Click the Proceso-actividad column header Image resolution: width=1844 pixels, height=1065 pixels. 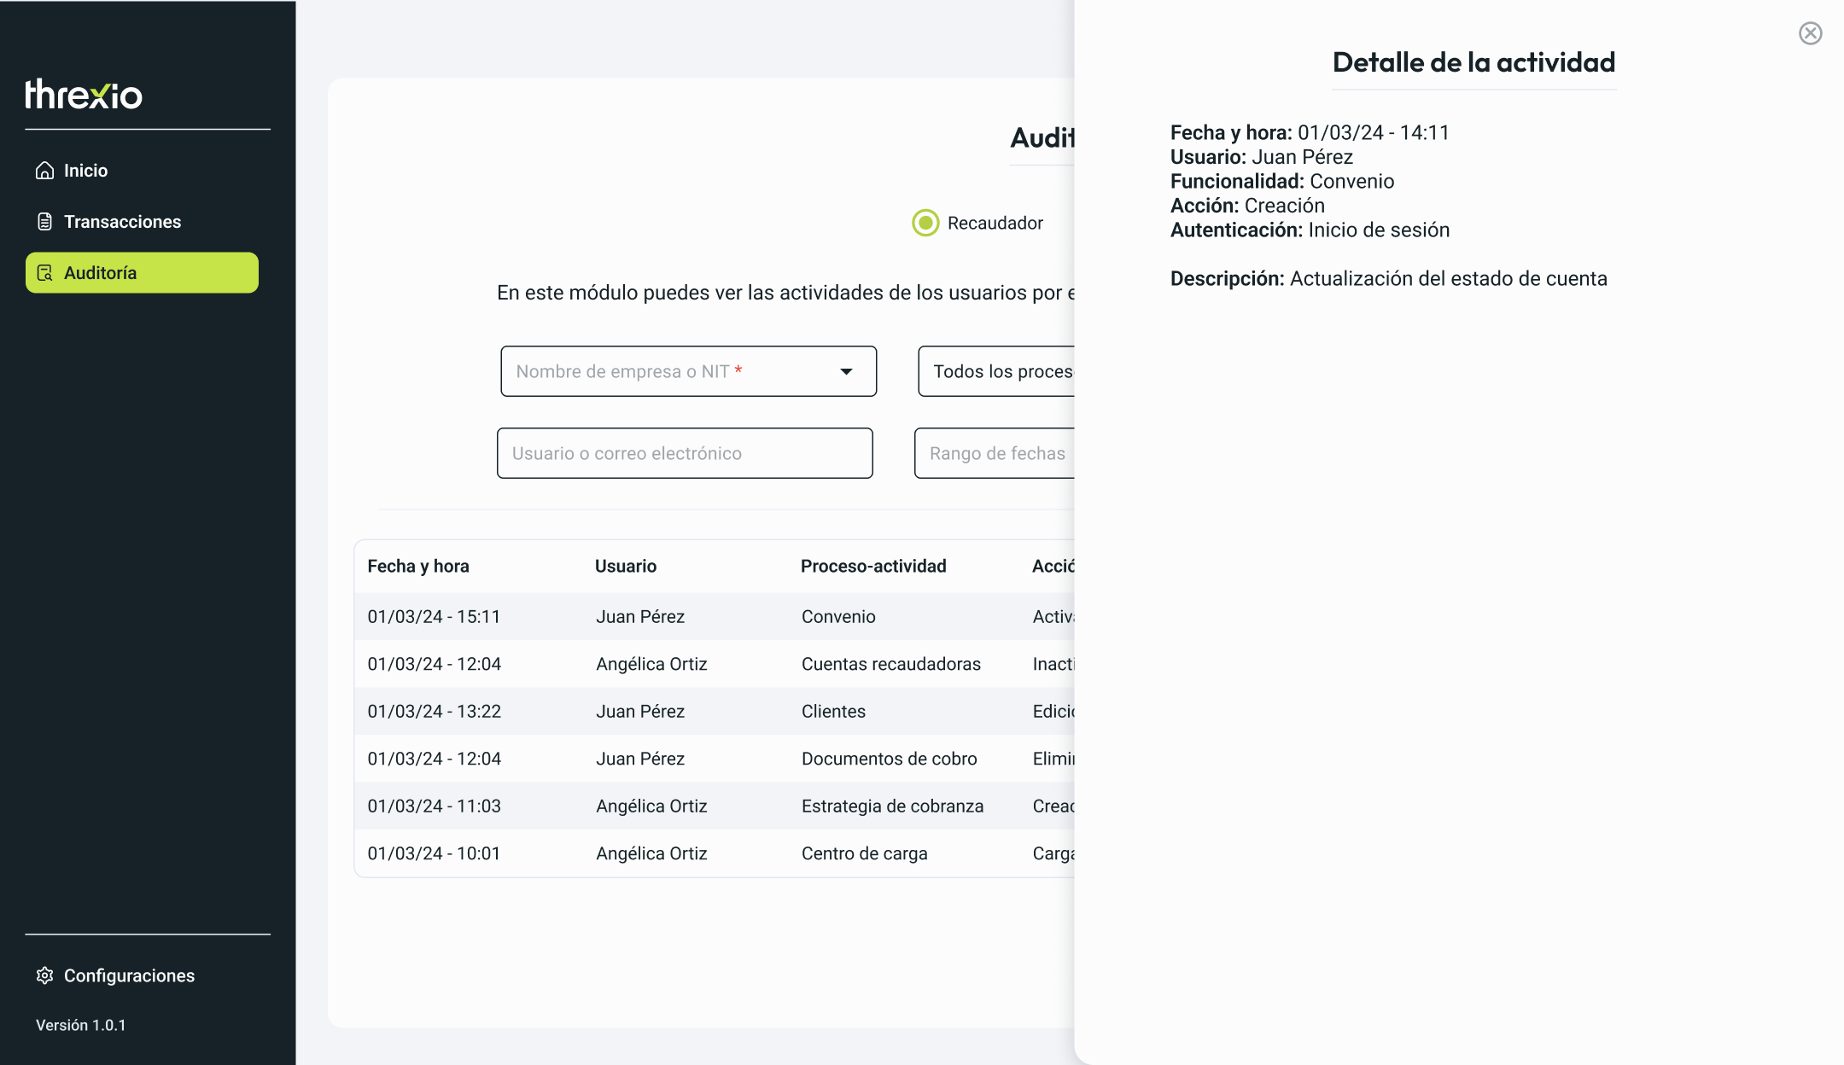tap(873, 566)
